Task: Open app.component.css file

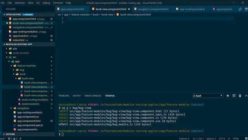Action: coord(28,117)
